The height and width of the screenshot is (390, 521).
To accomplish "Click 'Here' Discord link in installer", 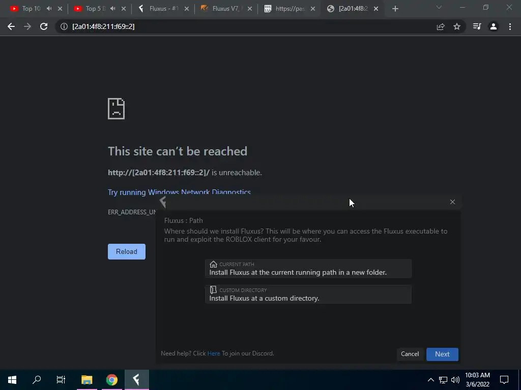I will tap(214, 353).
